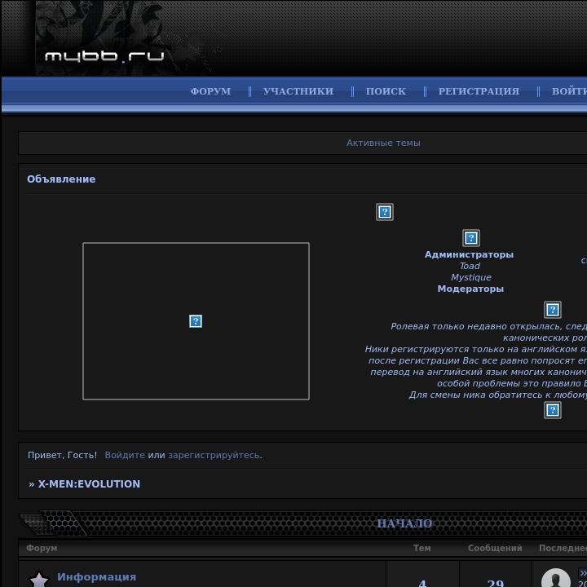Follow the зарегистрируйтесь link
Viewport: 587px width, 587px height.
tap(214, 455)
